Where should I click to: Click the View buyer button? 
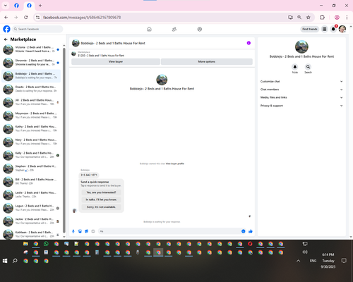[x=116, y=61]
